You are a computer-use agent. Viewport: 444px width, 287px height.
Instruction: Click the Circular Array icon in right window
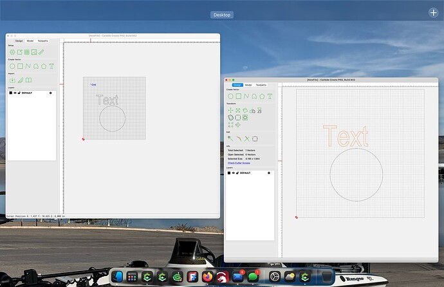point(238,125)
